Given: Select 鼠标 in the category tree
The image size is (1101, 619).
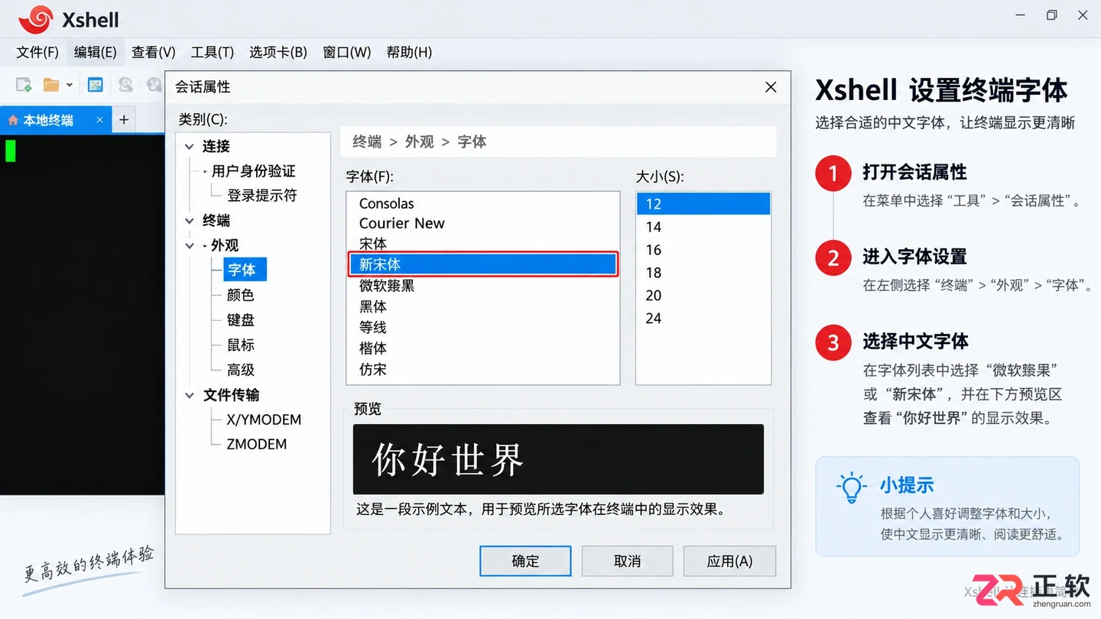Looking at the screenshot, I should pyautogui.click(x=240, y=345).
